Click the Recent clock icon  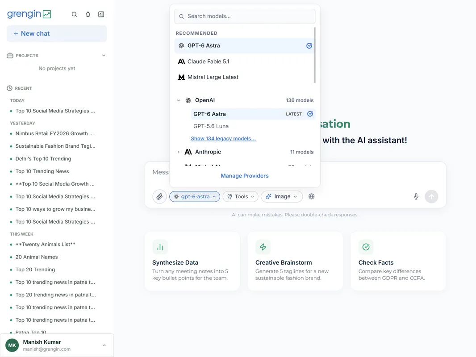[10, 88]
